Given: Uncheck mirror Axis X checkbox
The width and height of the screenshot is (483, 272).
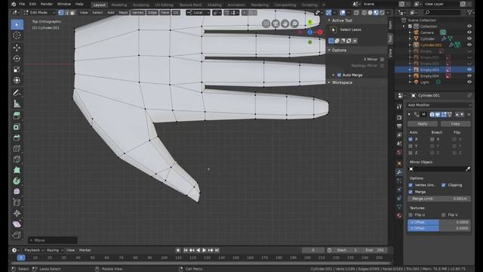Looking at the screenshot, I should (411, 139).
